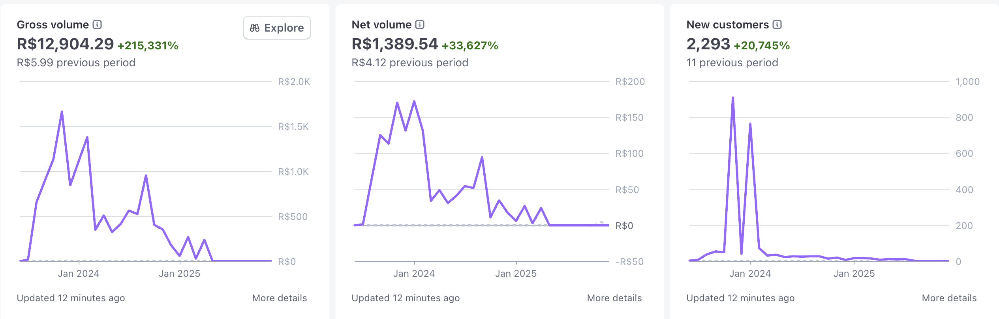Click the binoculars Explore button

coord(277,28)
